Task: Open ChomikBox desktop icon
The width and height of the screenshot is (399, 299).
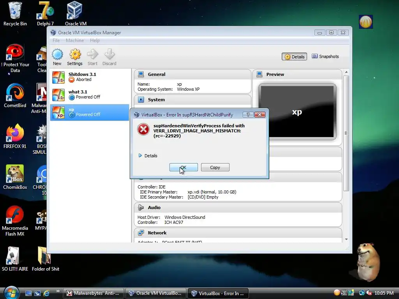Action: pyautogui.click(x=15, y=178)
